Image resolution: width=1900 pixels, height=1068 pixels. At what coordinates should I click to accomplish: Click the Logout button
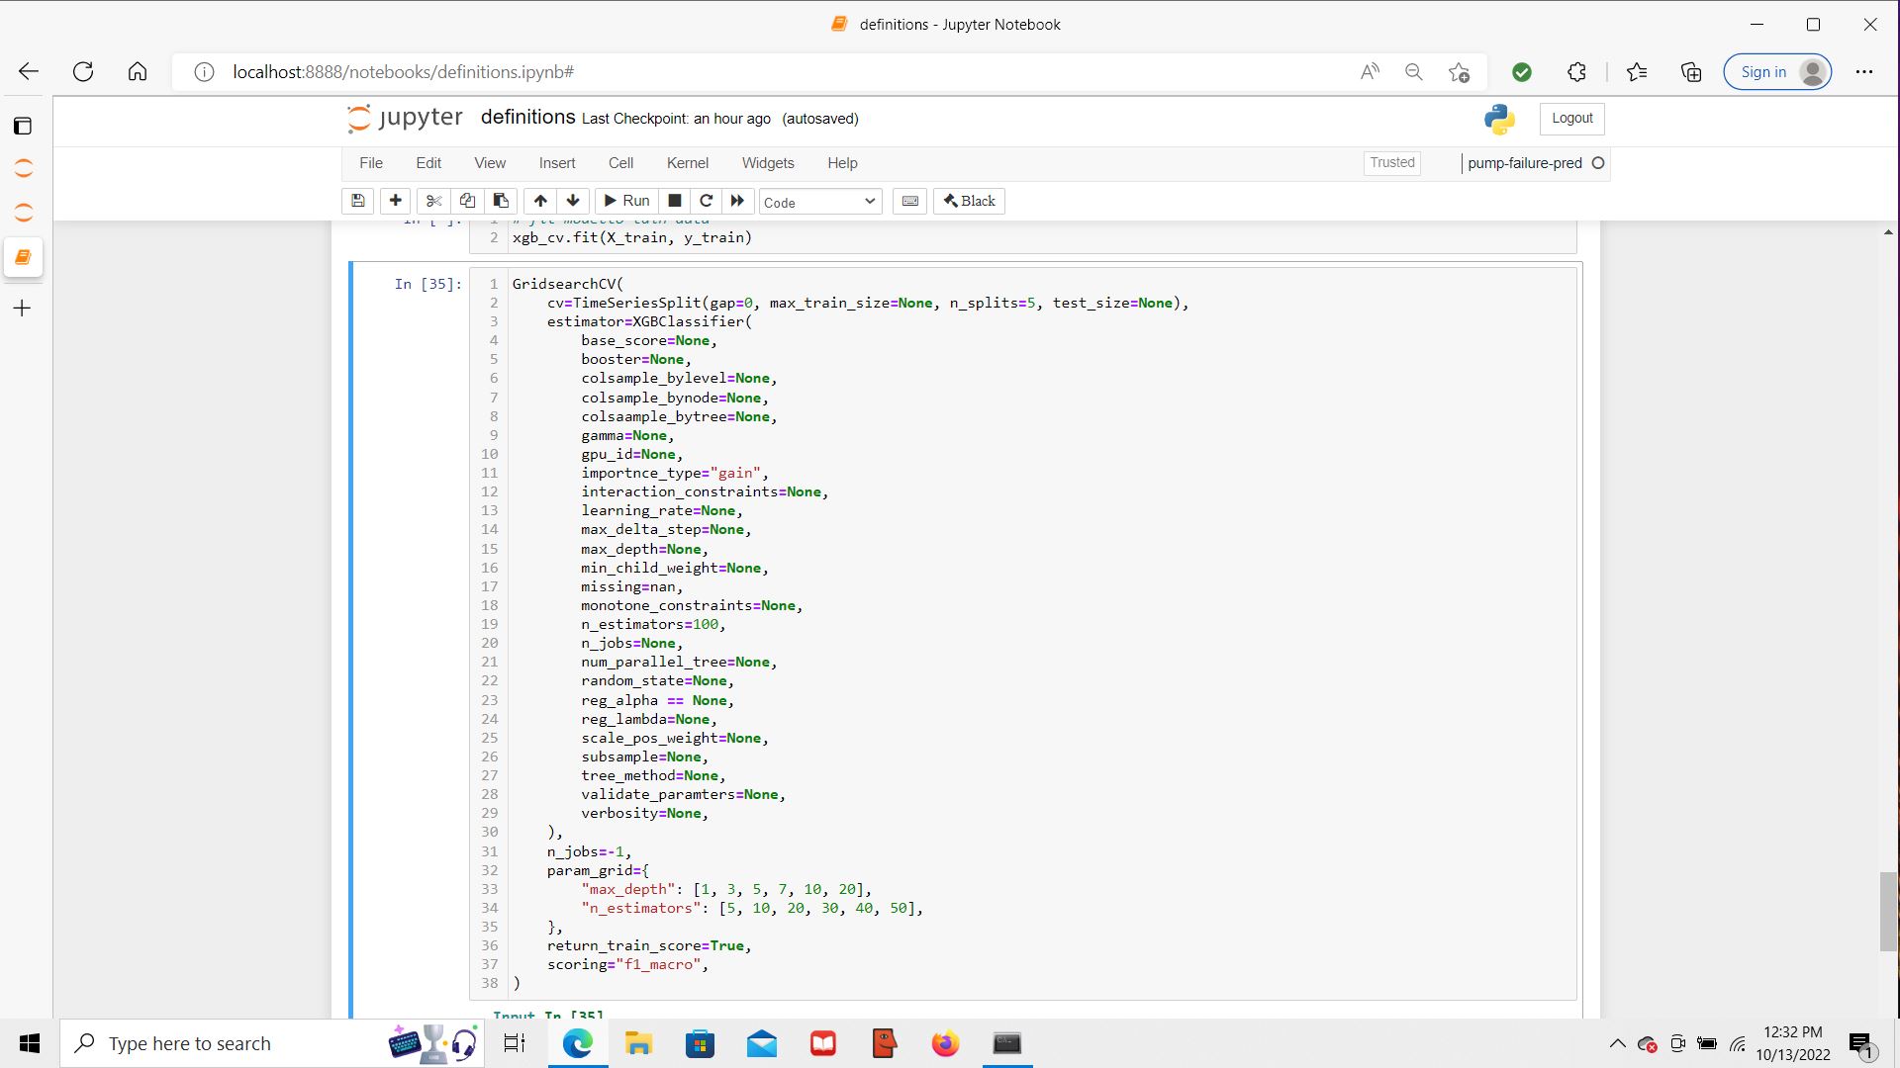click(x=1571, y=119)
